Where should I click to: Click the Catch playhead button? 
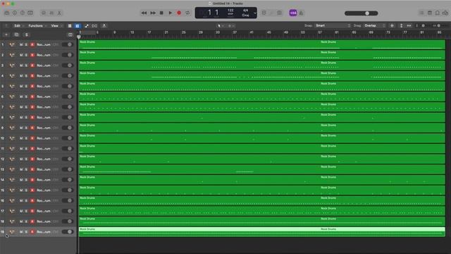tap(104, 26)
